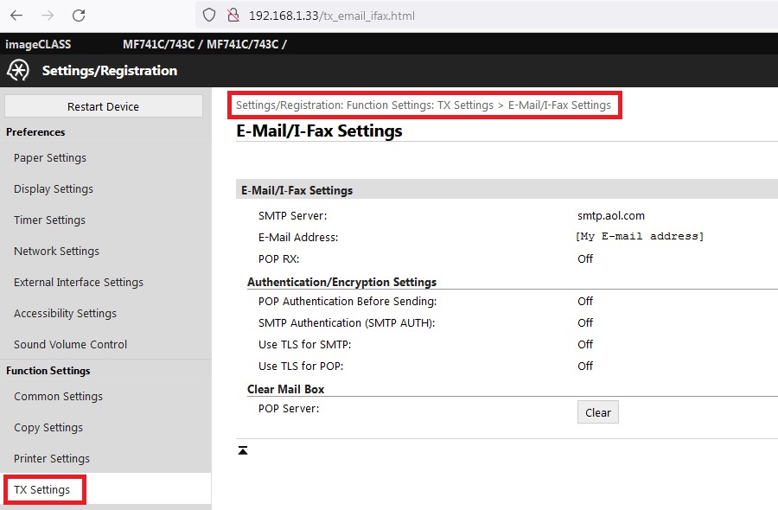Open Common Settings under Function Settings
778x510 pixels.
click(58, 397)
